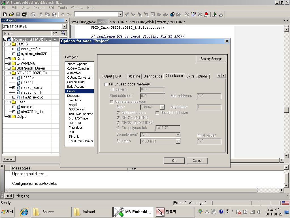Cancel the Options dialog
290x218 pixels.
pos(197,161)
